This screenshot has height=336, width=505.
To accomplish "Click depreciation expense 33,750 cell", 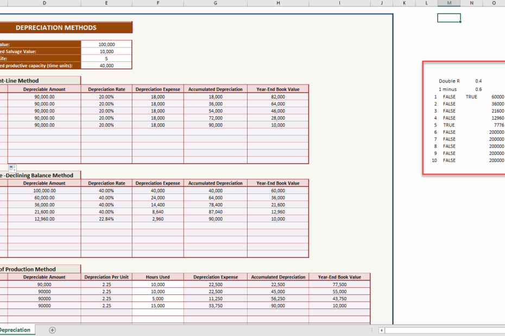I will coord(216,306).
